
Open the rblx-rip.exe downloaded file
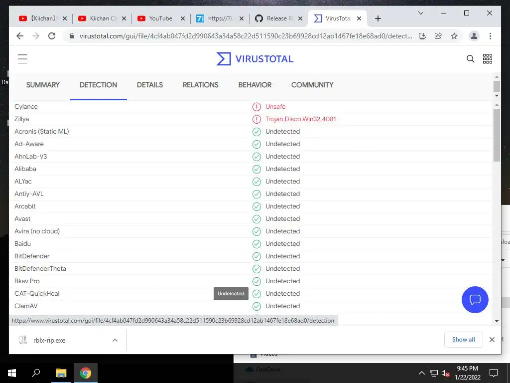[49, 340]
